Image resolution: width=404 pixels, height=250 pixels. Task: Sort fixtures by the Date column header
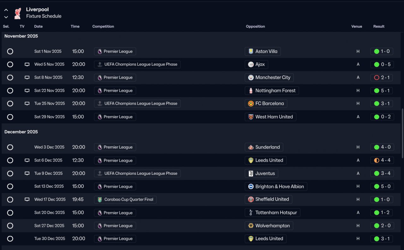(x=39, y=27)
